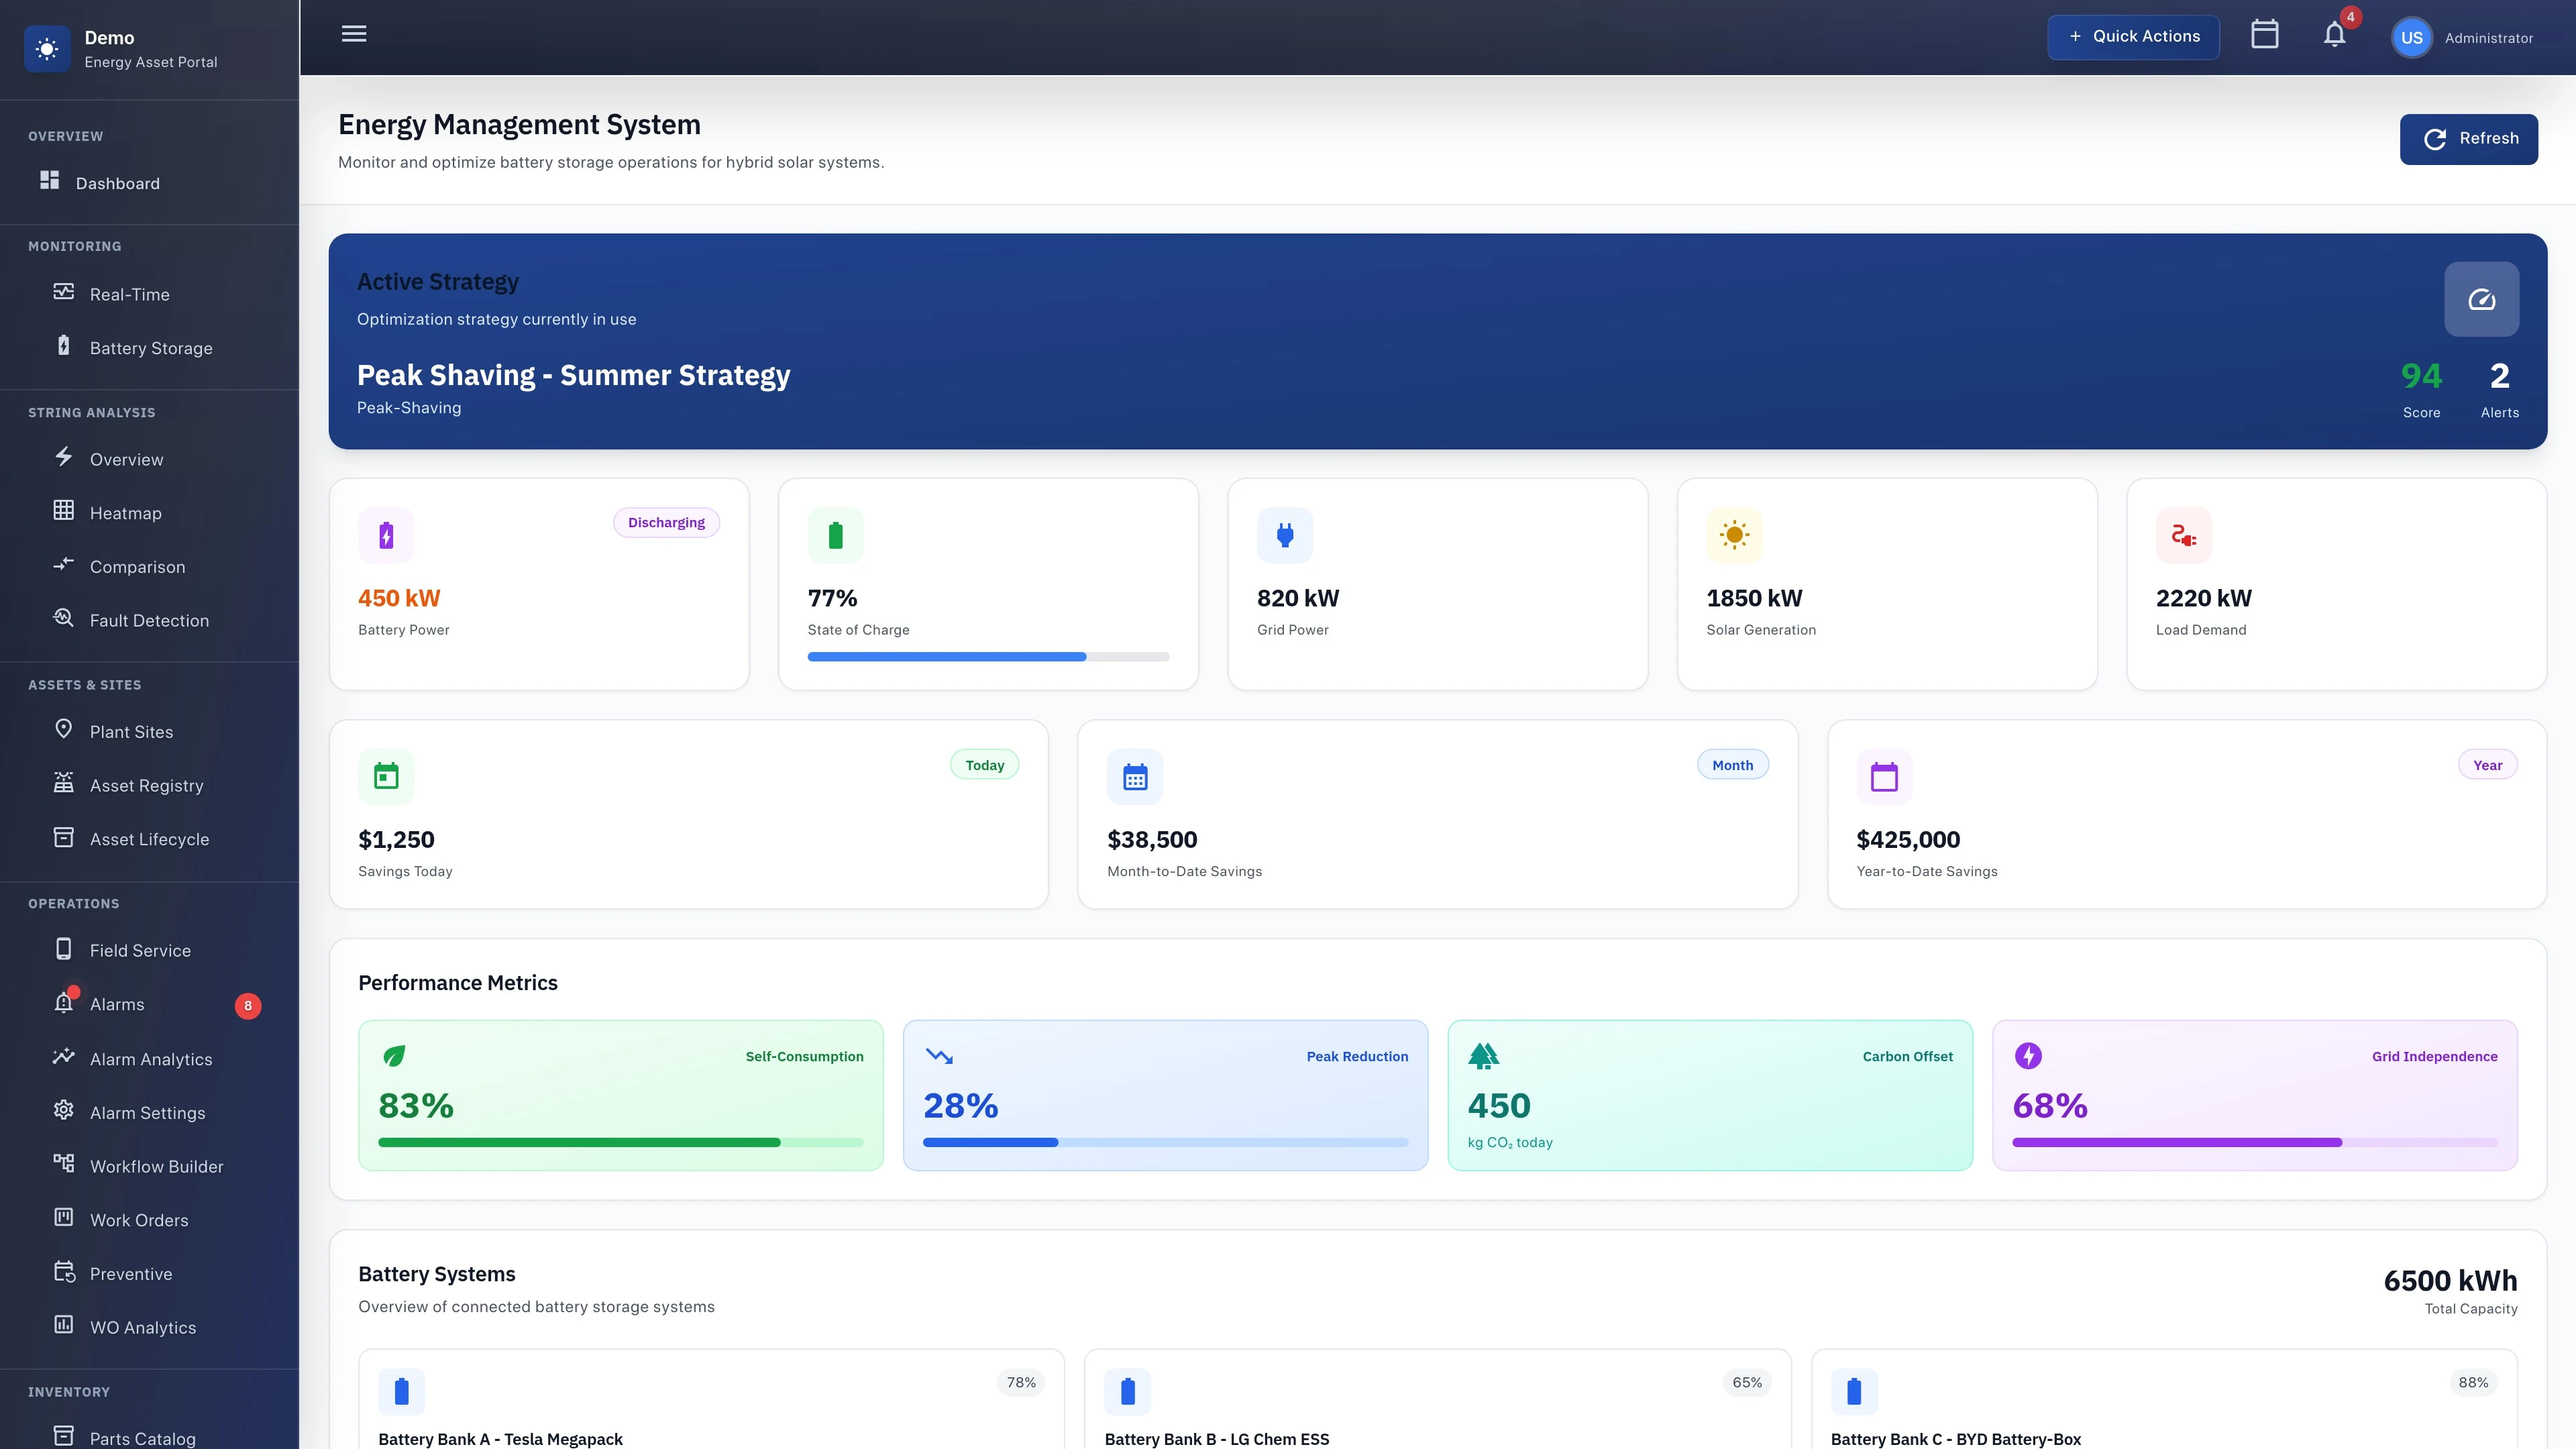2576x1449 pixels.
Task: View Alarm Analytics charts
Action: [x=151, y=1058]
